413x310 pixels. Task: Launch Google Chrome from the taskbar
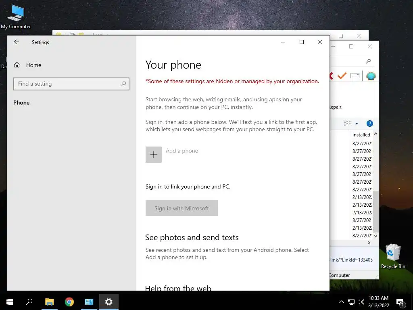(x=69, y=302)
